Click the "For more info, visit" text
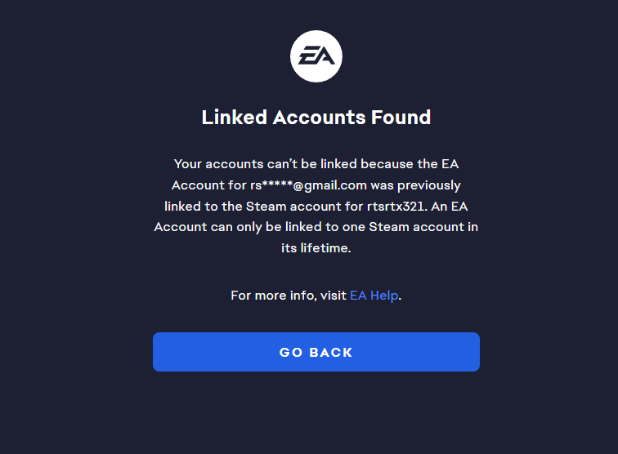 click(289, 296)
